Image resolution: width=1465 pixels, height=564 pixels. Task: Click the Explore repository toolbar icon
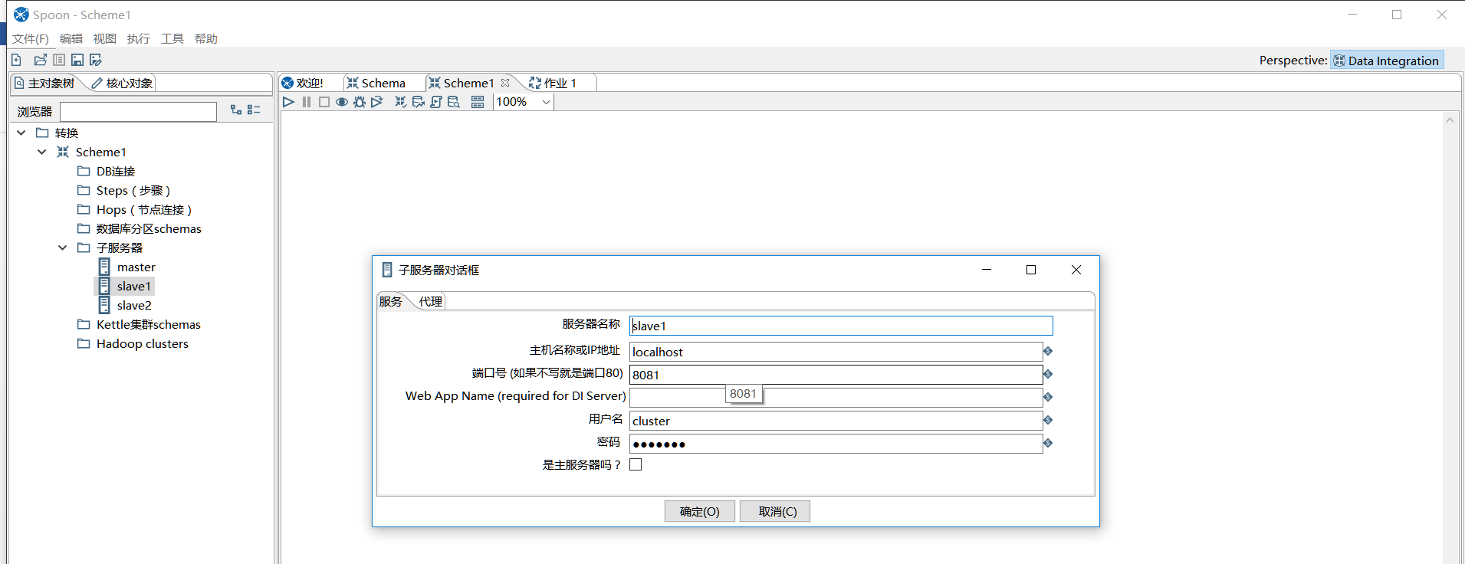pyautogui.click(x=59, y=60)
